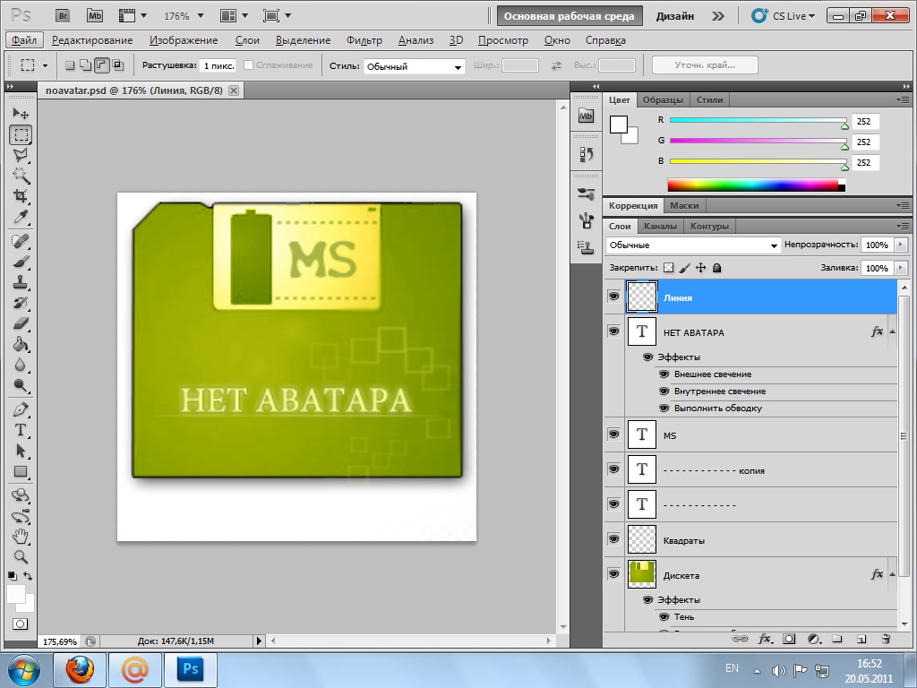Select the Move tool
Image resolution: width=917 pixels, height=688 pixels.
coord(21,114)
